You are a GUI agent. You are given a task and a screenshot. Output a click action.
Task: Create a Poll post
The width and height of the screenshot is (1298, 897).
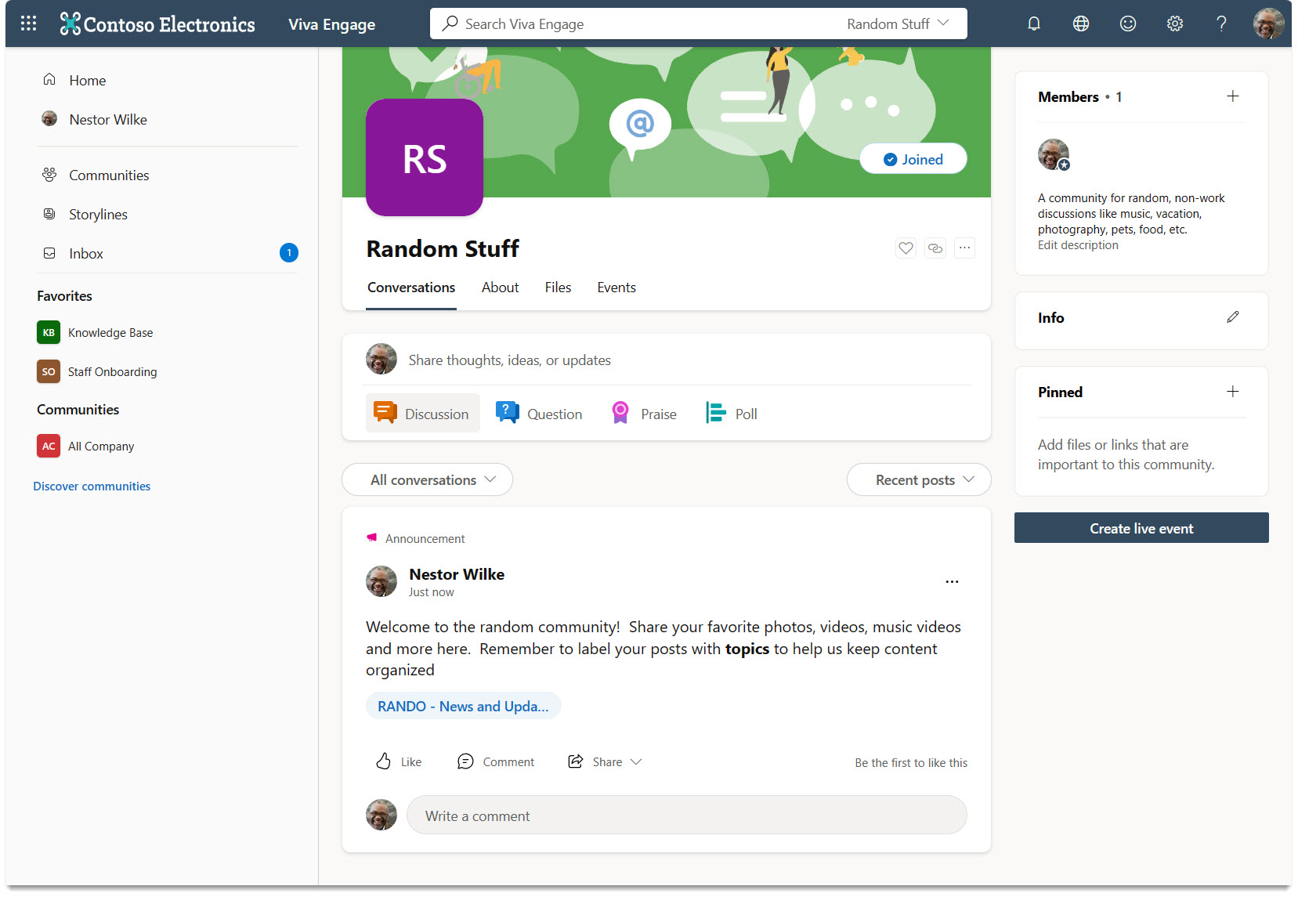click(731, 413)
